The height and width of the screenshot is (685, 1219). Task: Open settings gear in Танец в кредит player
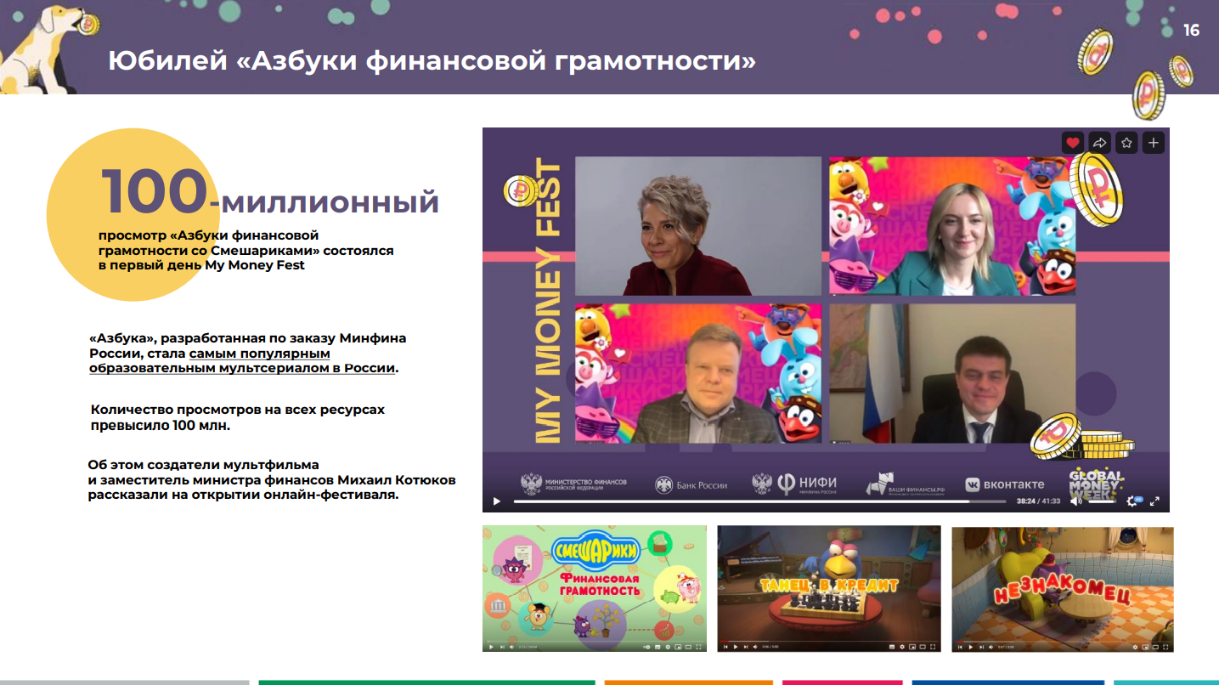pos(902,647)
